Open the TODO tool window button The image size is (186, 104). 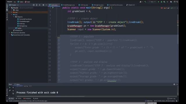pos(18,99)
